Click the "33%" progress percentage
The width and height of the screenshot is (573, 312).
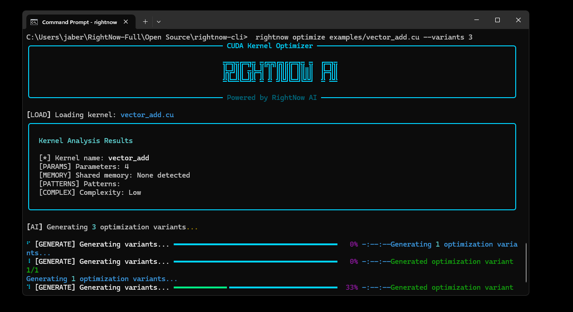click(x=352, y=287)
